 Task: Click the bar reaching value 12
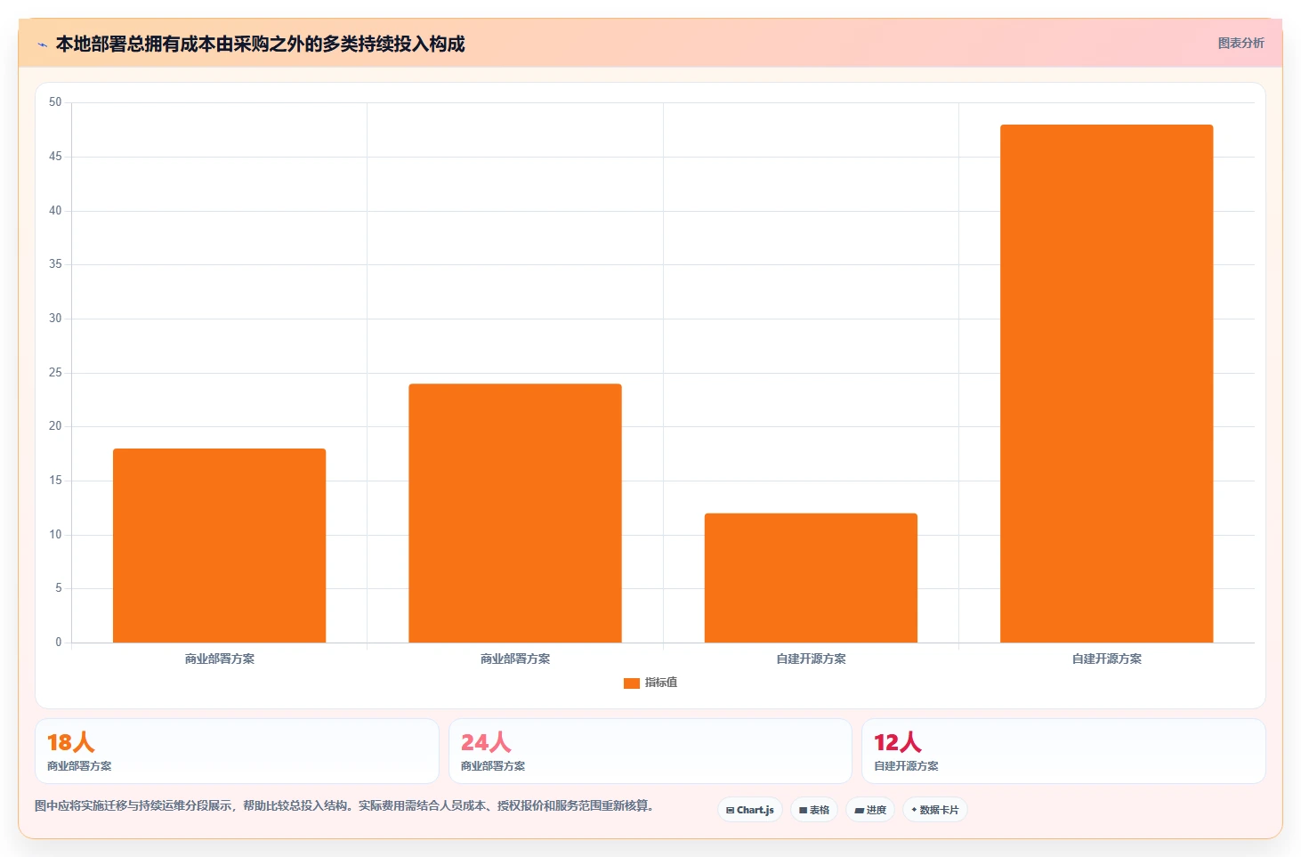(811, 578)
